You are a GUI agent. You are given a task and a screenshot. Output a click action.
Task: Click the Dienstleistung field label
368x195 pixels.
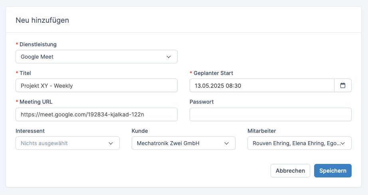(38, 44)
